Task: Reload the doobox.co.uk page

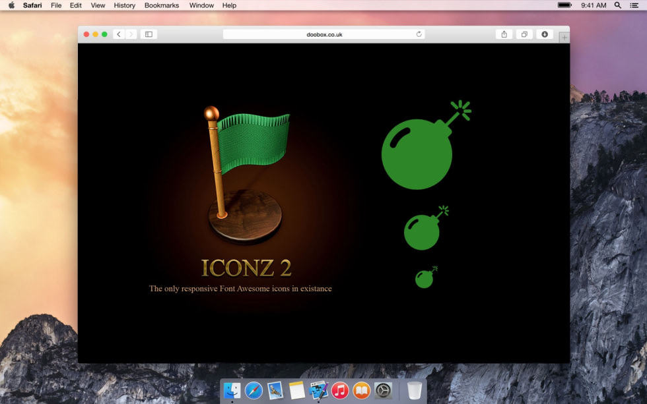Action: click(x=419, y=34)
